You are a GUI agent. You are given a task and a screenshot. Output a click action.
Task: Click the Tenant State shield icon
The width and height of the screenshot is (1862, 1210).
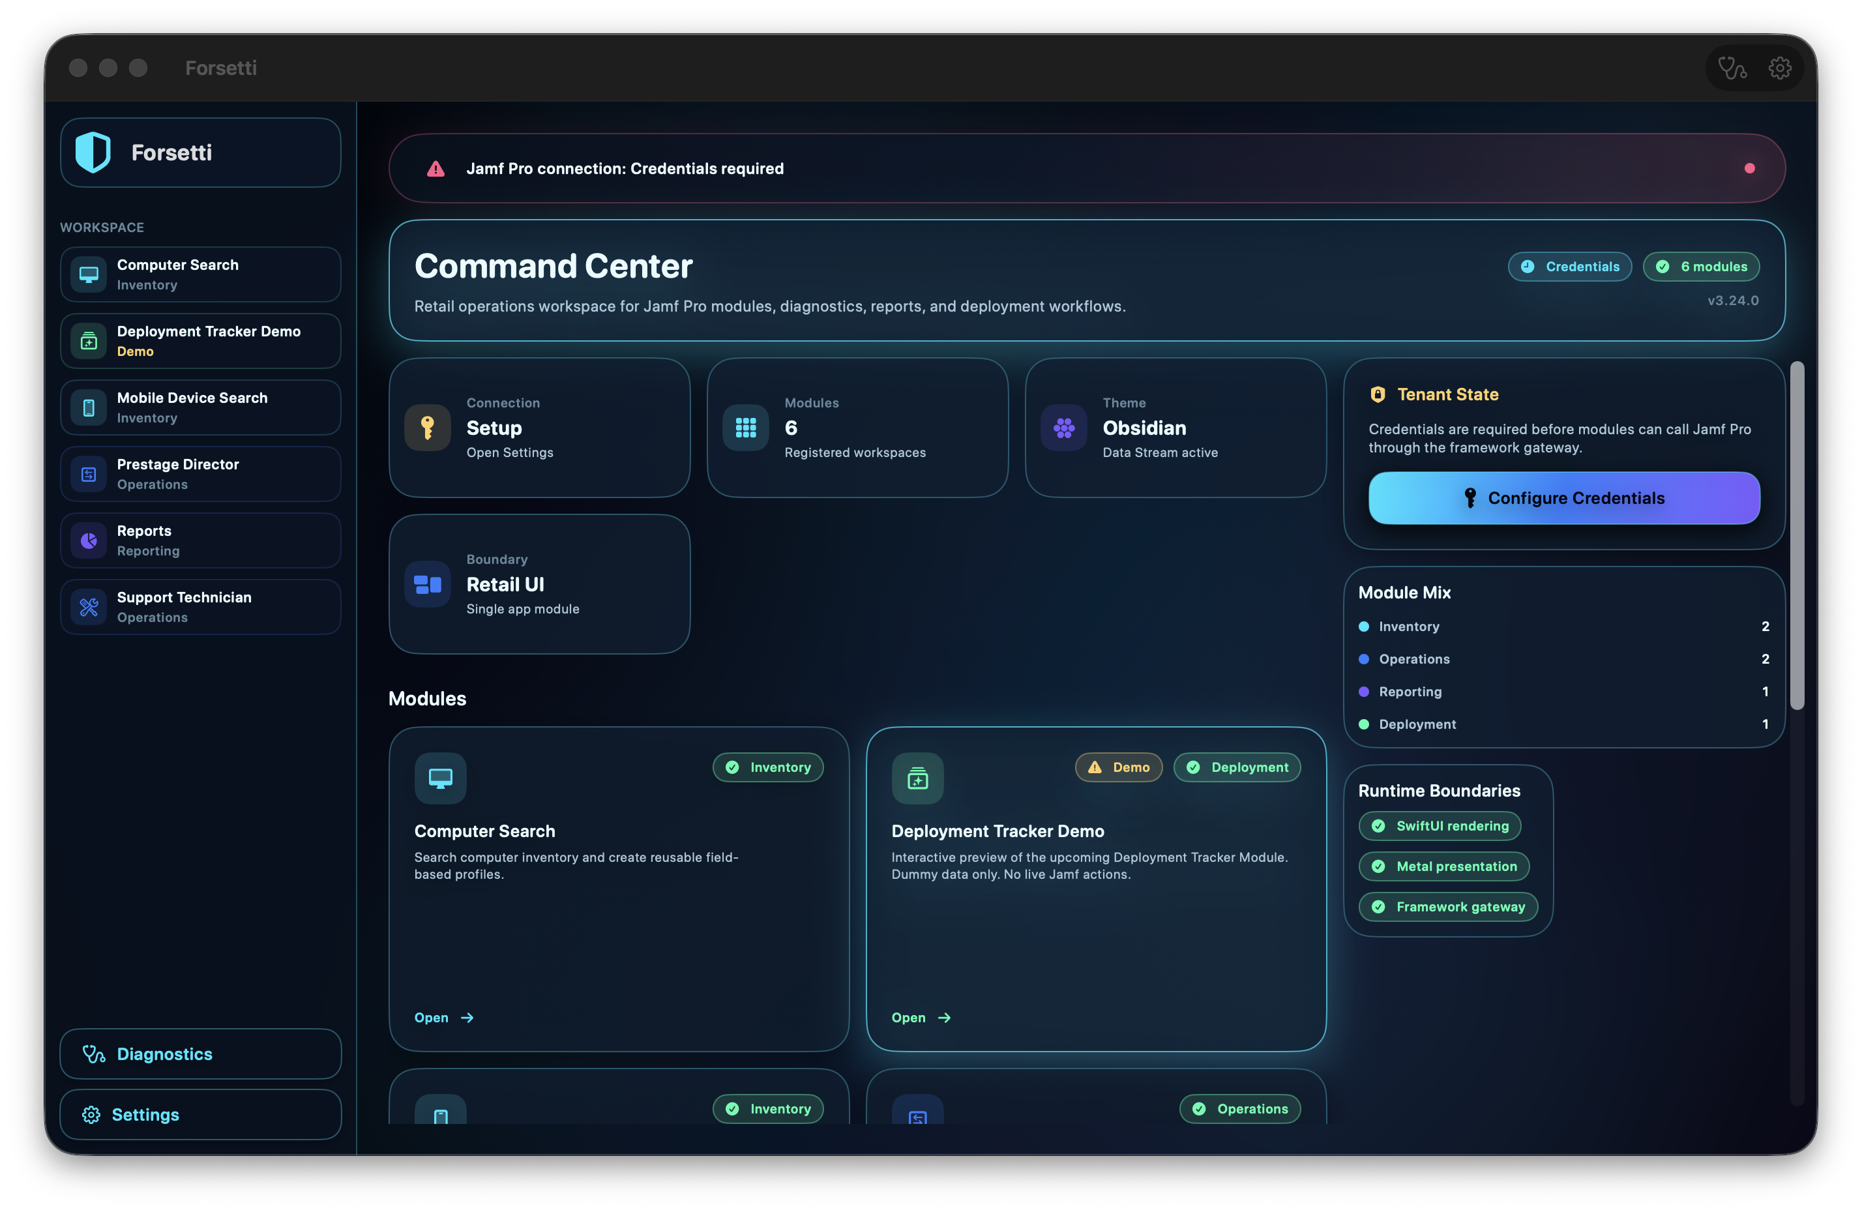point(1378,394)
